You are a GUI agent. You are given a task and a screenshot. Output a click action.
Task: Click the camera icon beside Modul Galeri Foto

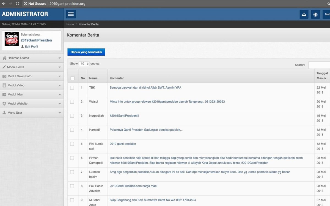pyautogui.click(x=4, y=76)
